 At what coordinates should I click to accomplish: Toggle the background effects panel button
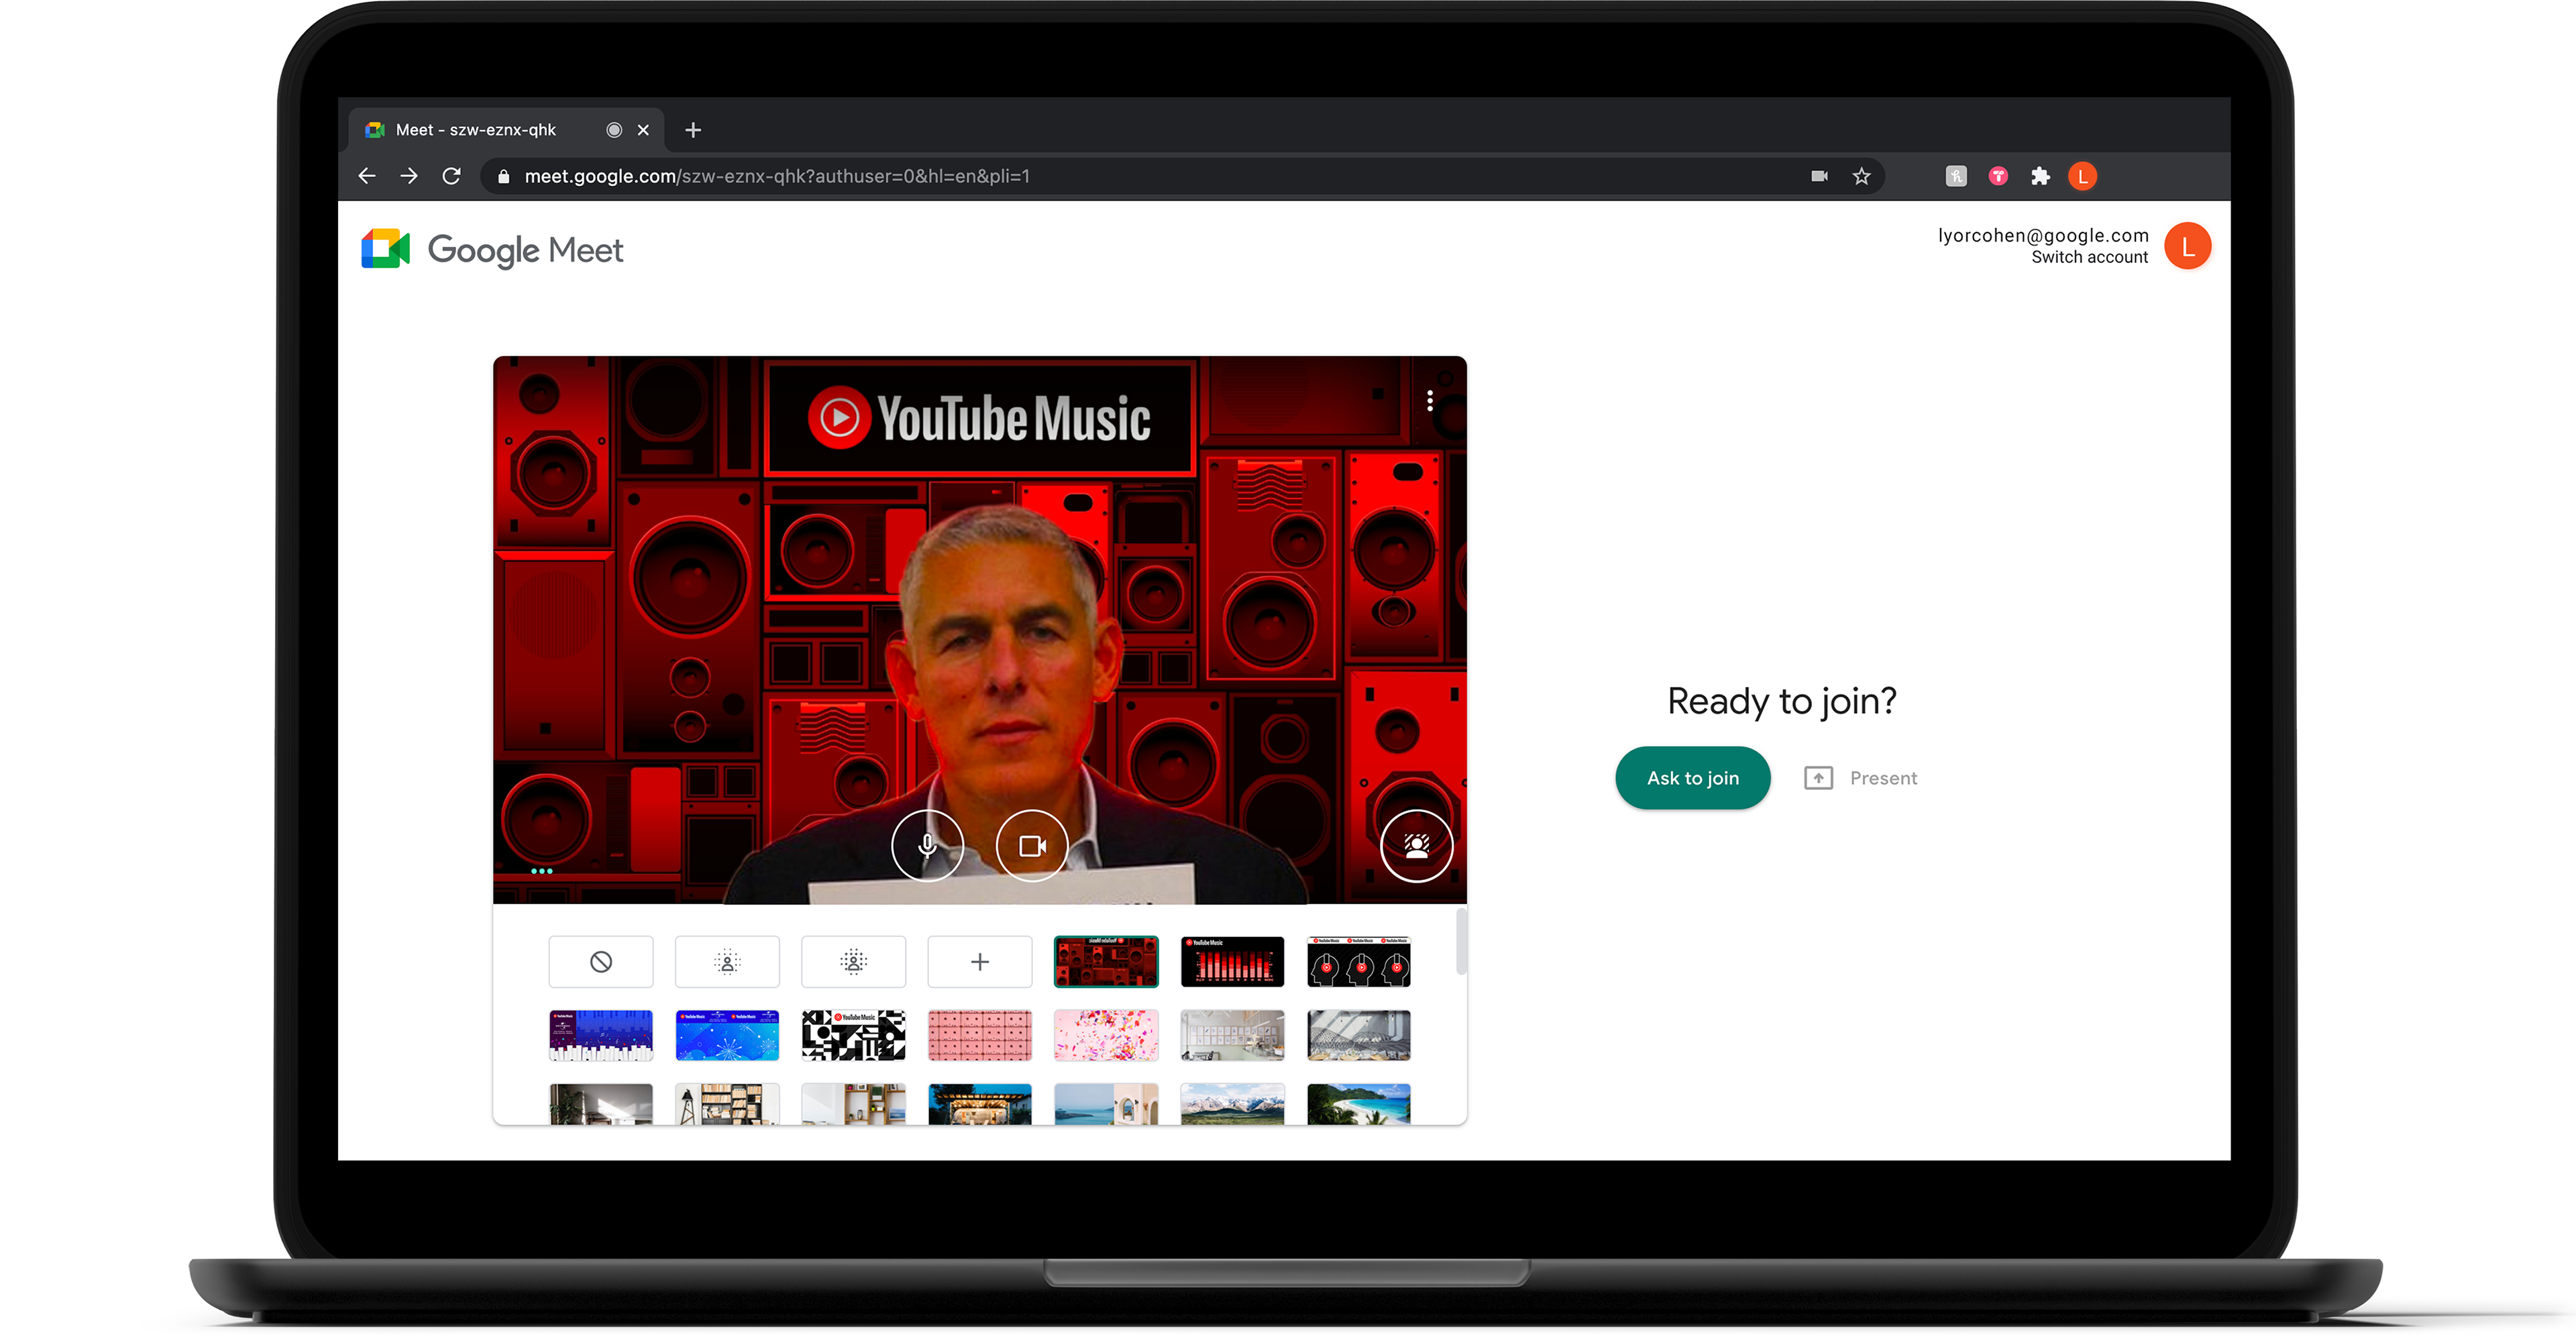[1416, 846]
